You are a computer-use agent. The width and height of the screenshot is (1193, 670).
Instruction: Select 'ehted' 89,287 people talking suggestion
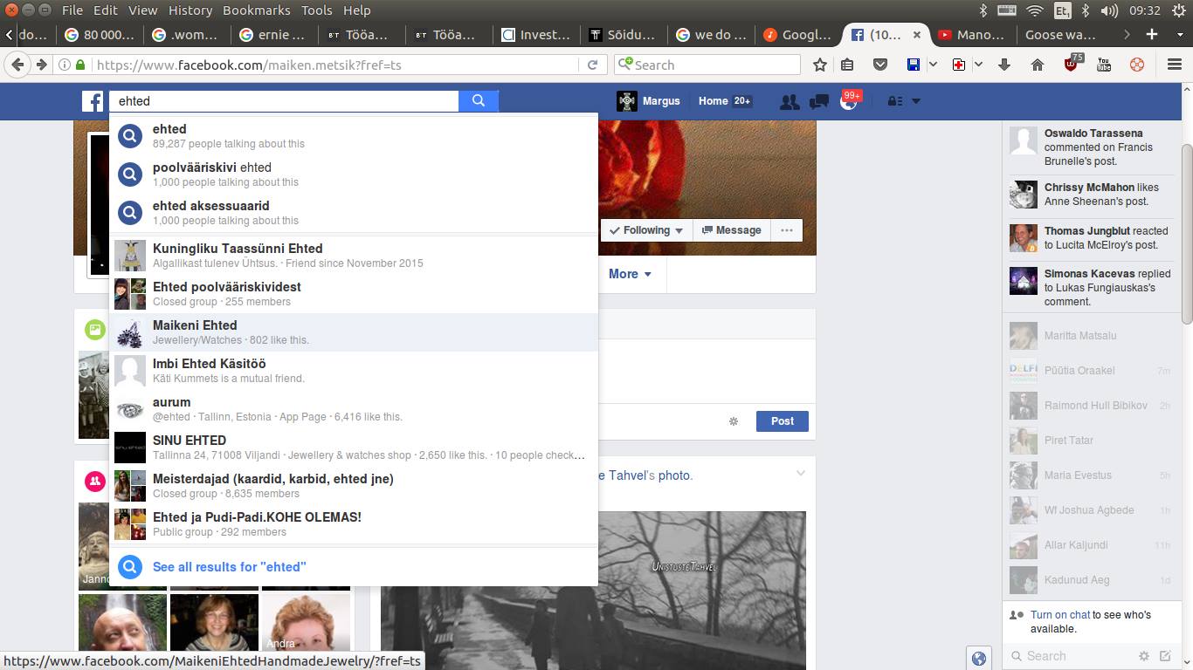[x=354, y=135]
